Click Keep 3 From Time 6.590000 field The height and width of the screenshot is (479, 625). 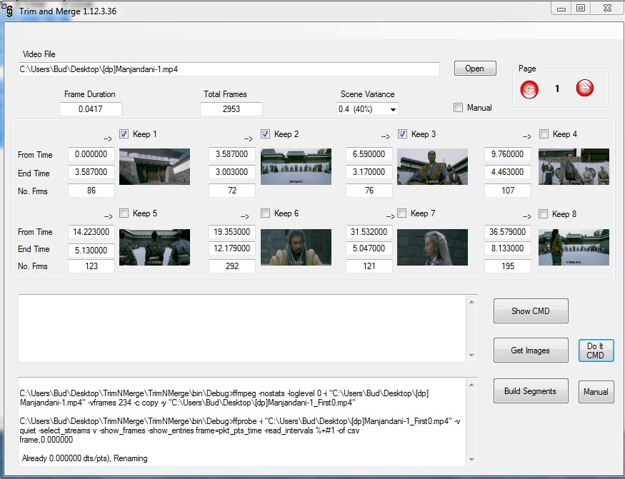(x=369, y=154)
